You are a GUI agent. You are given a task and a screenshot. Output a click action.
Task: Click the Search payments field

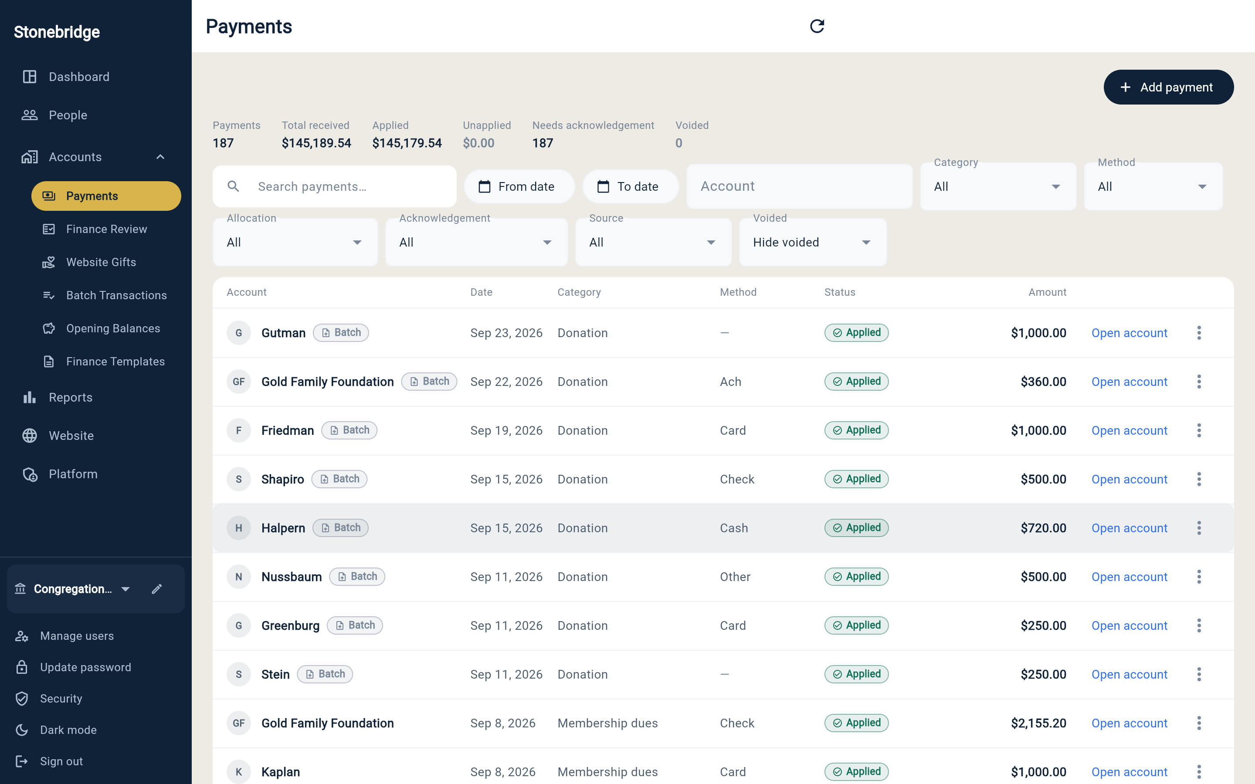tap(335, 187)
